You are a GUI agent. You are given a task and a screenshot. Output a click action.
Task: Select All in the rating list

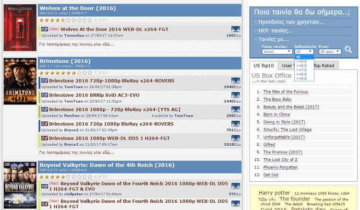(x=304, y=57)
